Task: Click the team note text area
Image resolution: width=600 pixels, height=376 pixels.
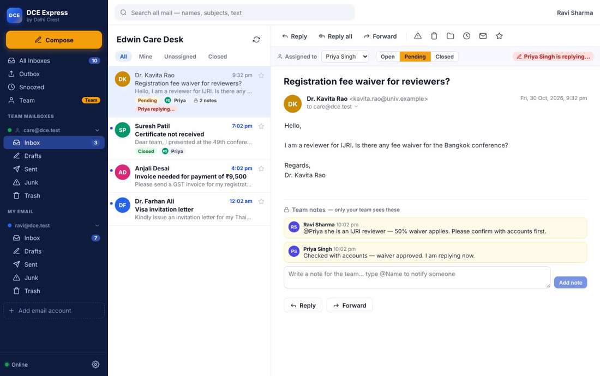Action: coord(417,278)
